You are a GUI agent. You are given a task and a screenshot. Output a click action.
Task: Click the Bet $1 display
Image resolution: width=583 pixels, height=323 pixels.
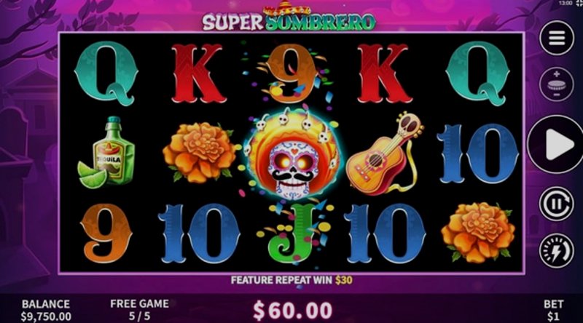(553, 311)
